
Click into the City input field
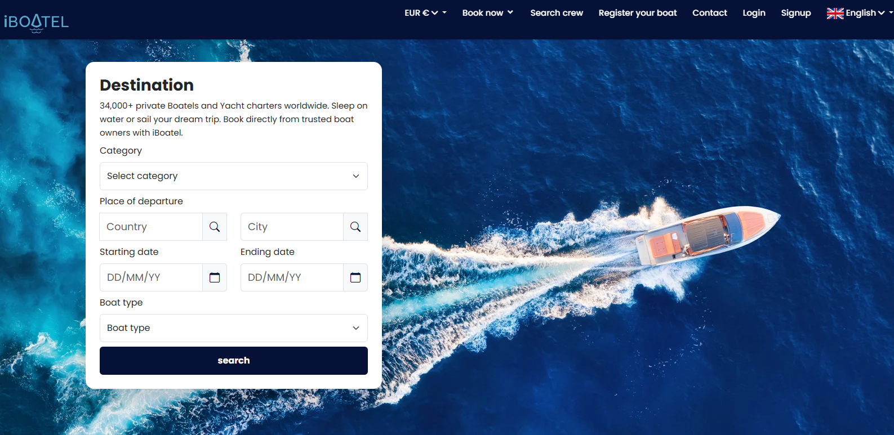pos(292,227)
